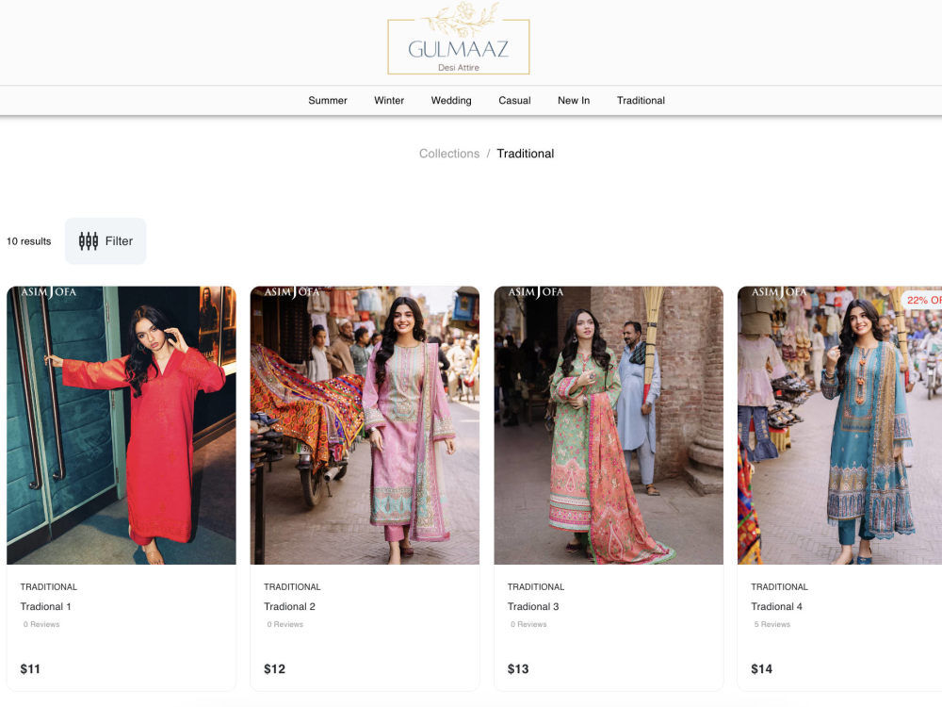This screenshot has width=942, height=707.
Task: Click the filter sliders icon
Action: (x=89, y=241)
